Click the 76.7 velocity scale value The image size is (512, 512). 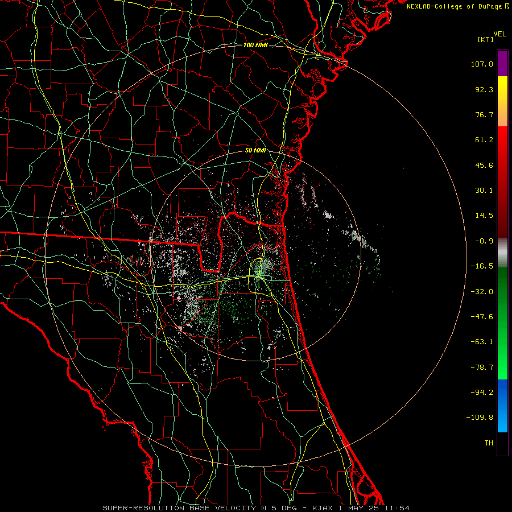coord(484,114)
